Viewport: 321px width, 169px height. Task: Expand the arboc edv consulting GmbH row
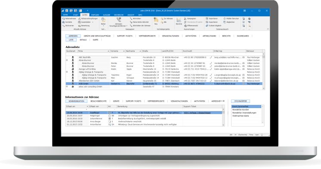(x=67, y=87)
